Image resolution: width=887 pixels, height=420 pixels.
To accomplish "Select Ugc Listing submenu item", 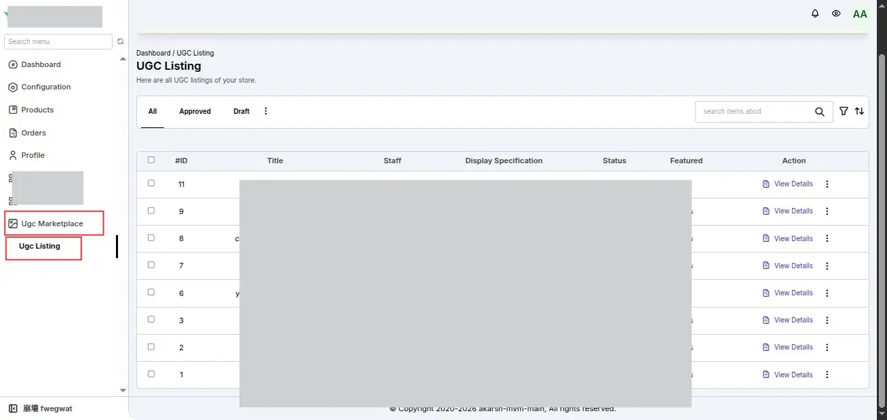I will [39, 246].
